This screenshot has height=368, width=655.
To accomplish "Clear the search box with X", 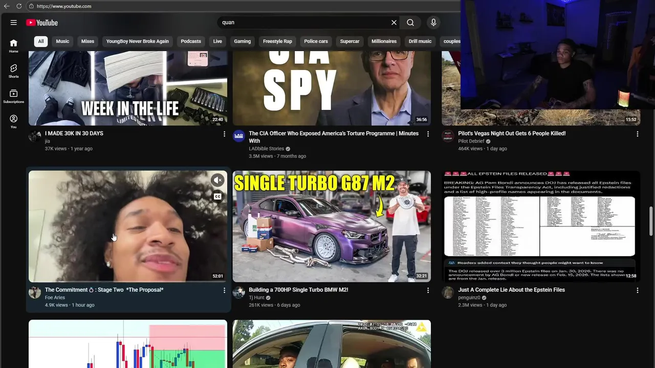I will coord(394,22).
